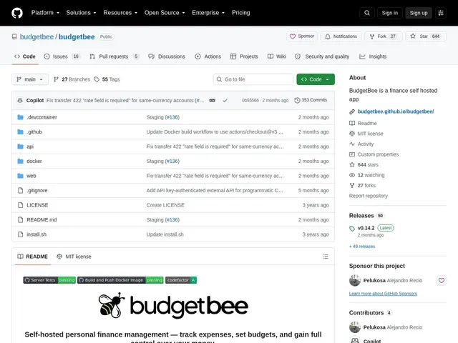Expand the Enterprise menu
Image resolution: width=458 pixels, height=343 pixels.
208,13
